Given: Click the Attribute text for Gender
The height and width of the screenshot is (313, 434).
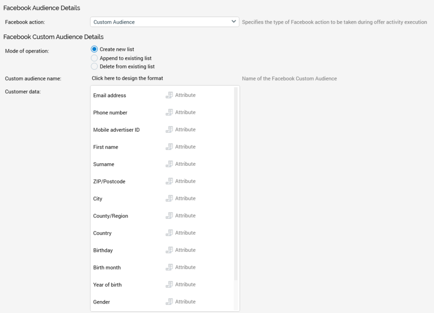Looking at the screenshot, I should (185, 302).
